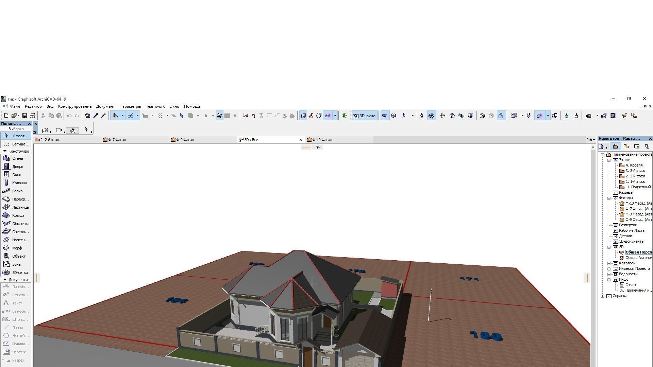The height and width of the screenshot is (367, 653).
Task: Select the Zone (Зона) tool
Action: (16, 264)
